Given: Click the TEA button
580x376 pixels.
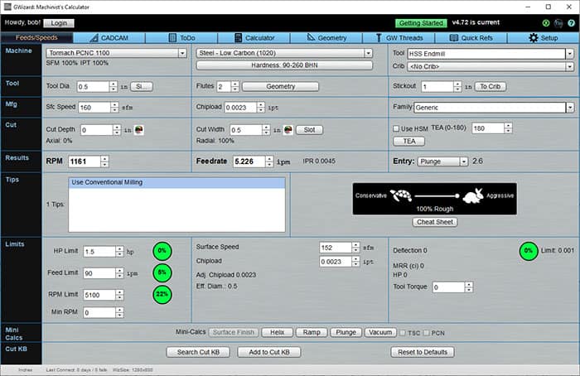Looking at the screenshot, I should (x=408, y=142).
